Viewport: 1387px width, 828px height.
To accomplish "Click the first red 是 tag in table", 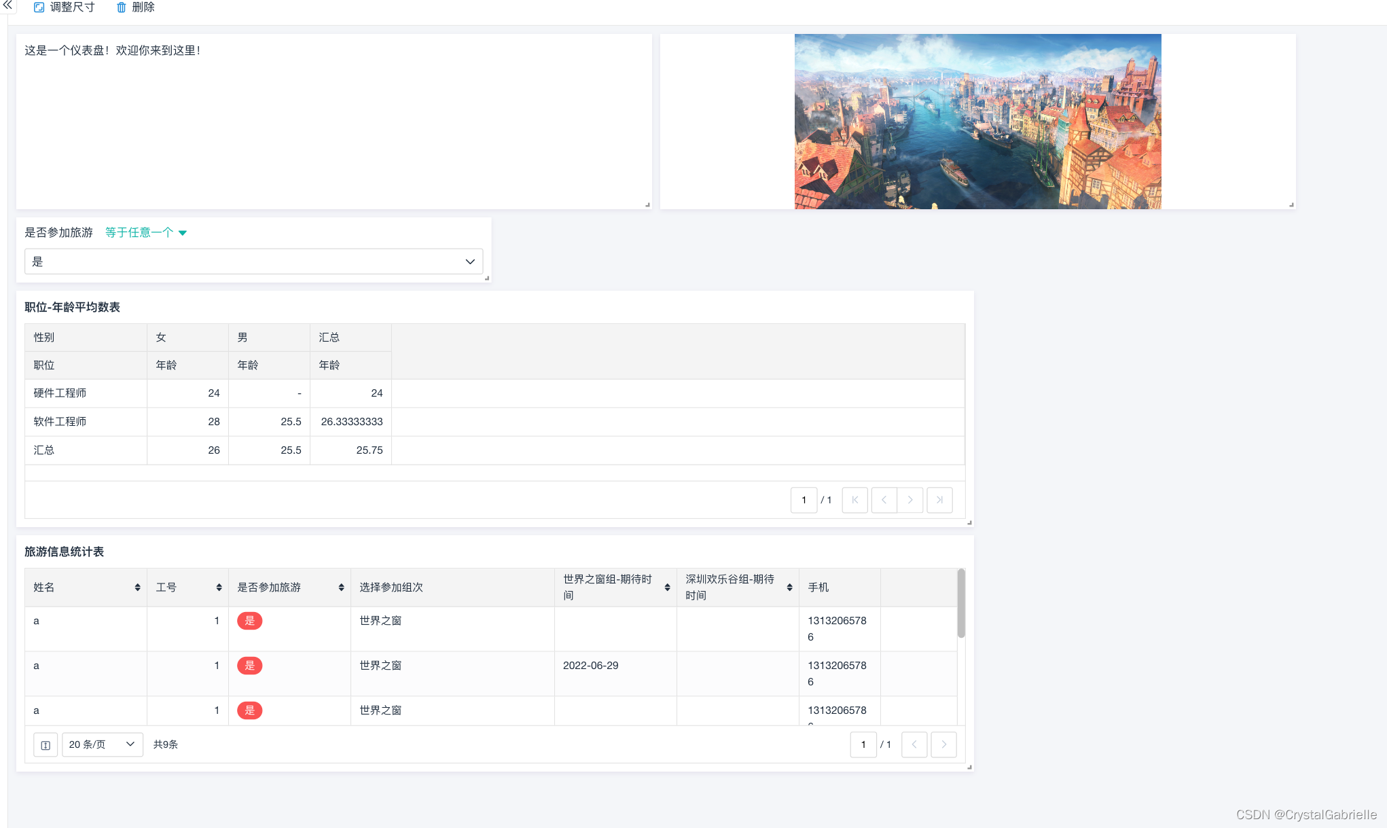I will (249, 621).
